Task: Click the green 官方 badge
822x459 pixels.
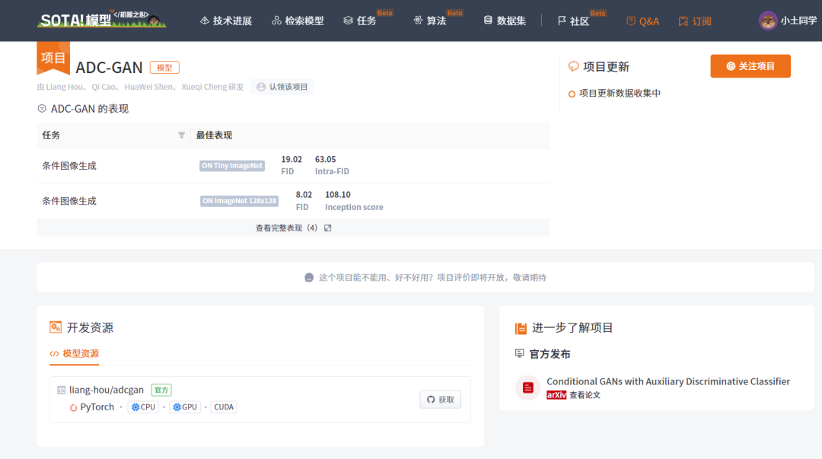Action: click(x=161, y=390)
